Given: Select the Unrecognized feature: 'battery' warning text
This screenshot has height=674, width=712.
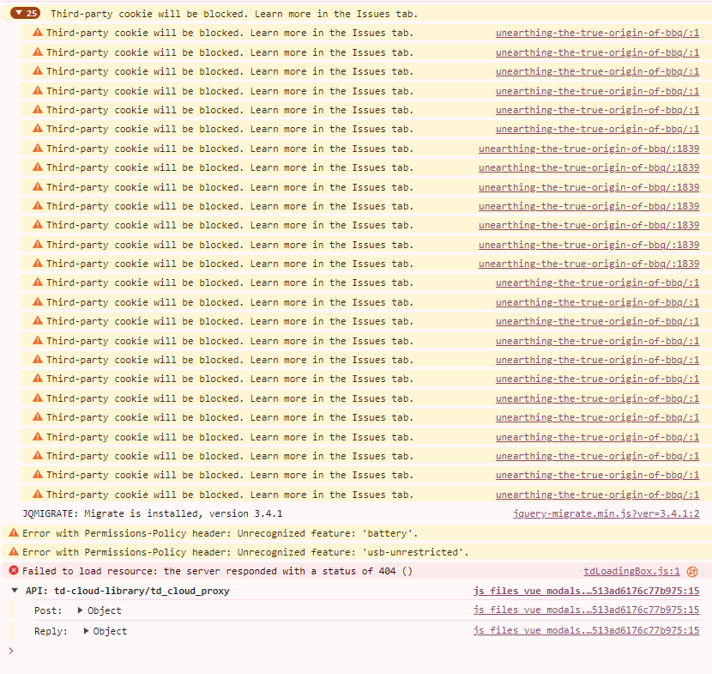Looking at the screenshot, I should click(x=220, y=533).
